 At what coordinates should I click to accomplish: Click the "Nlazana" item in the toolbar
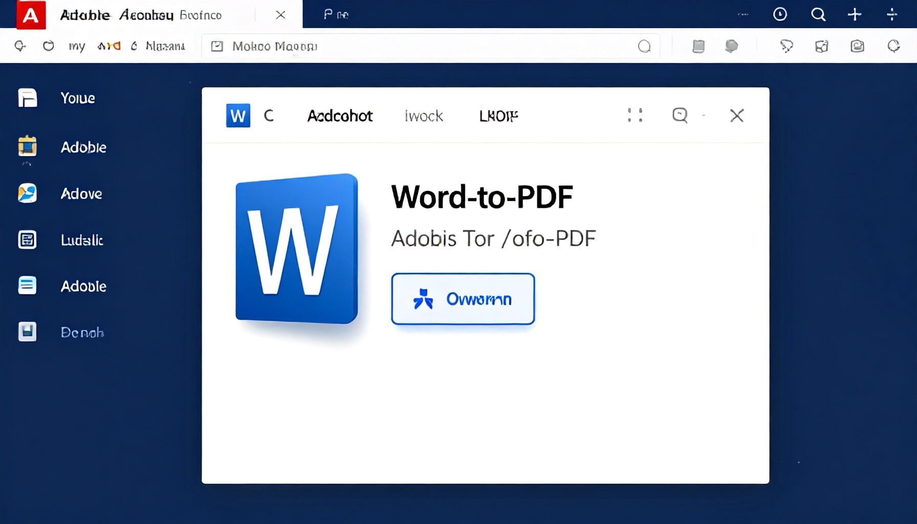point(165,46)
